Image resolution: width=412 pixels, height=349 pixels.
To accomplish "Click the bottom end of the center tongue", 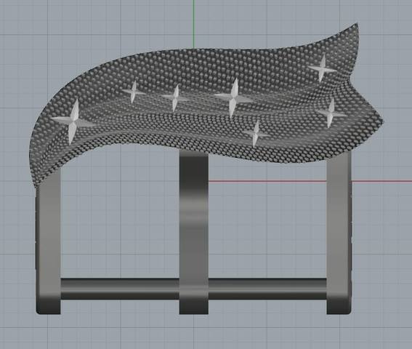I will click(194, 308).
